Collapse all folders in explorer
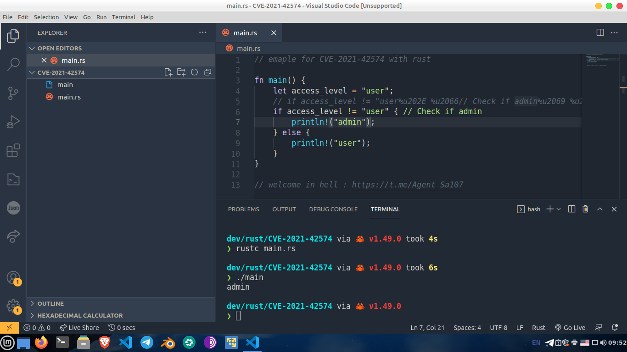Viewport: 627px width, 352px height. pos(207,72)
